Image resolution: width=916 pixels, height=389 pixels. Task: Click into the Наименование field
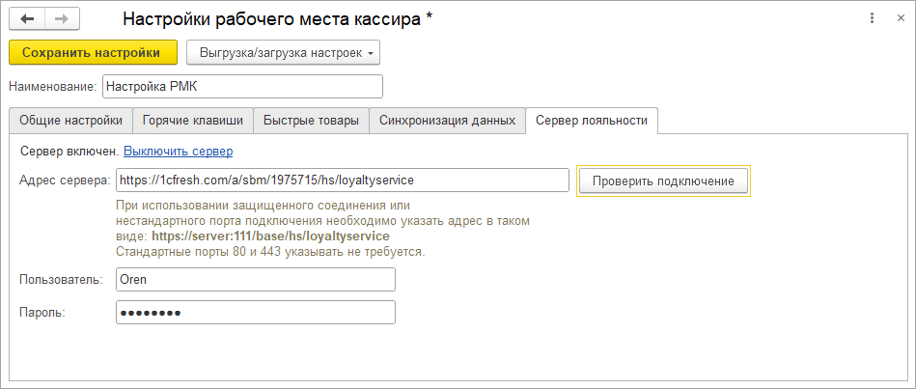click(241, 87)
